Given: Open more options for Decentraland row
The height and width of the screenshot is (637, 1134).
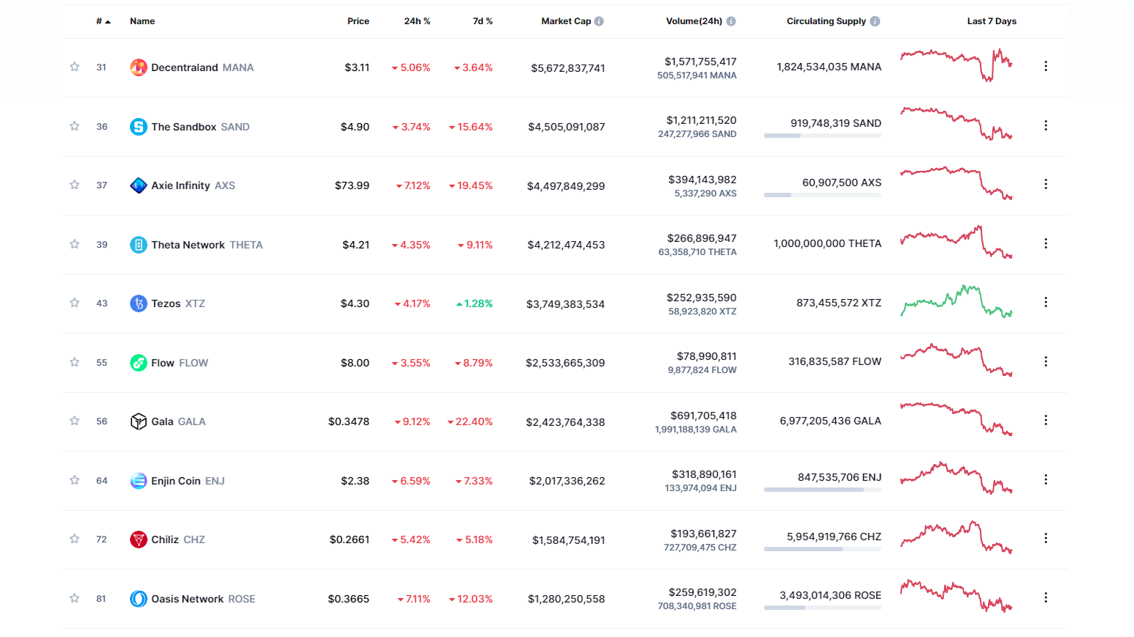Looking at the screenshot, I should pos(1046,66).
